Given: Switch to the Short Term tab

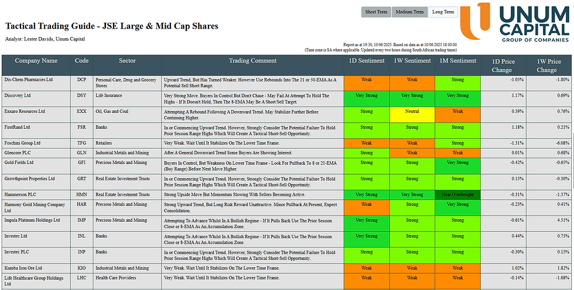Looking at the screenshot, I should (376, 12).
